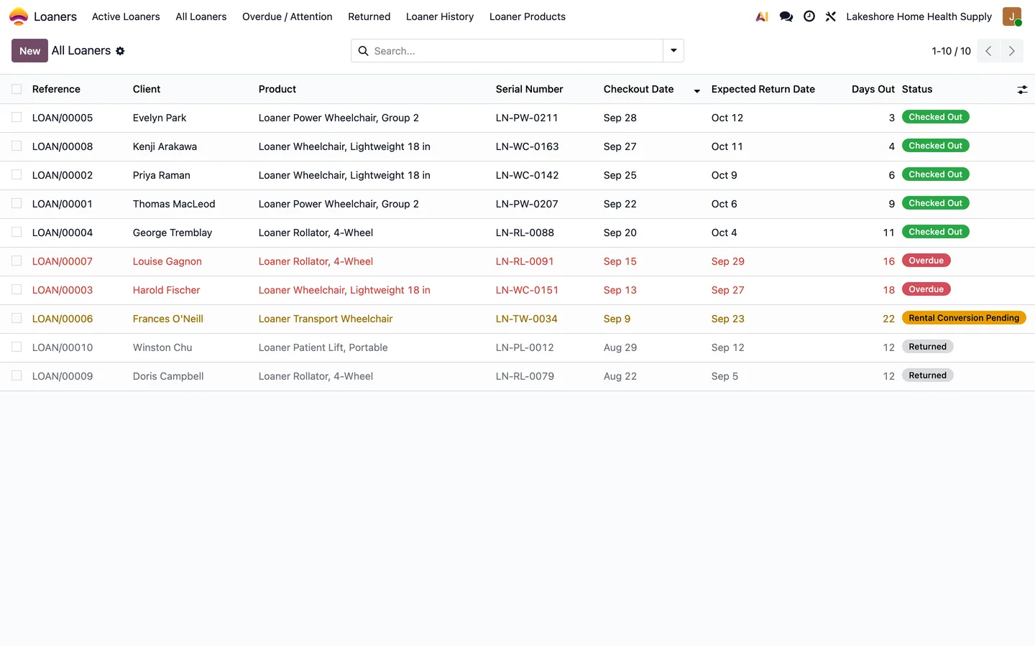Click the Checked Out badge for Evelyn Park

(x=935, y=117)
